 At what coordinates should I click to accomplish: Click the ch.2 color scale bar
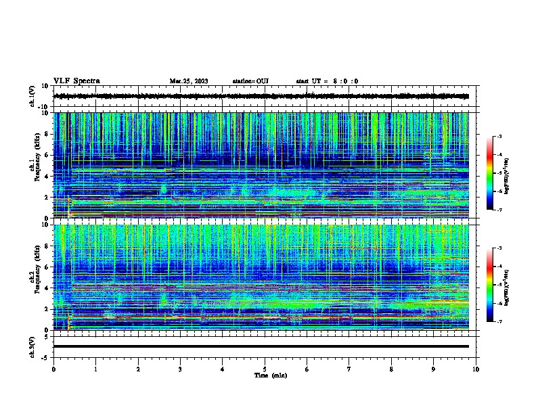[x=490, y=285]
